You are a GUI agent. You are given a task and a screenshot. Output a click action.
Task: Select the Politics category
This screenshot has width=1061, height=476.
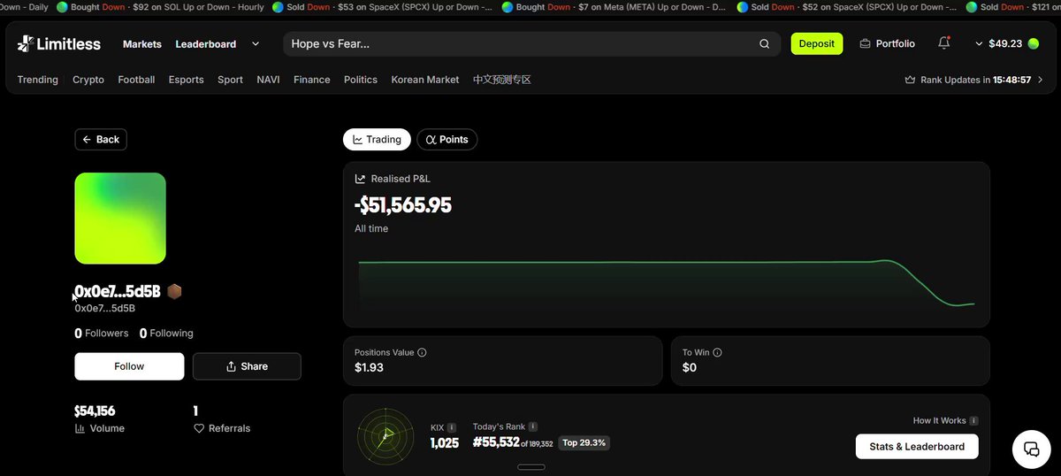click(x=361, y=80)
